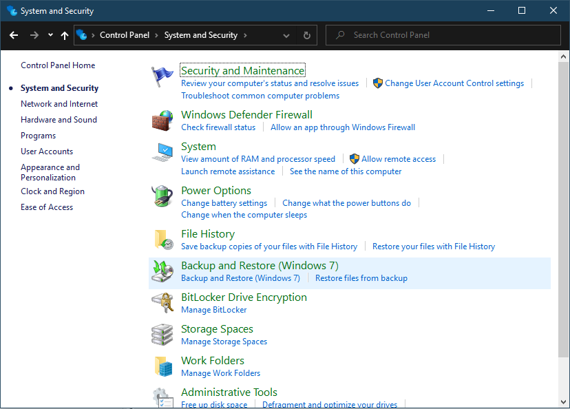Select System and Security breadcrumb
The image size is (570, 409).
tap(200, 35)
